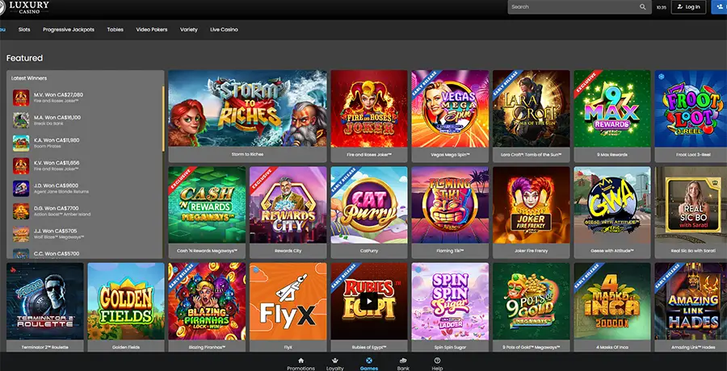Play the Rubies of Egypt video button

[x=369, y=301]
